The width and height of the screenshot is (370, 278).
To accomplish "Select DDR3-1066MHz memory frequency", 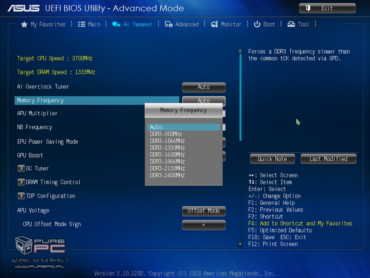I will pyautogui.click(x=167, y=141).
